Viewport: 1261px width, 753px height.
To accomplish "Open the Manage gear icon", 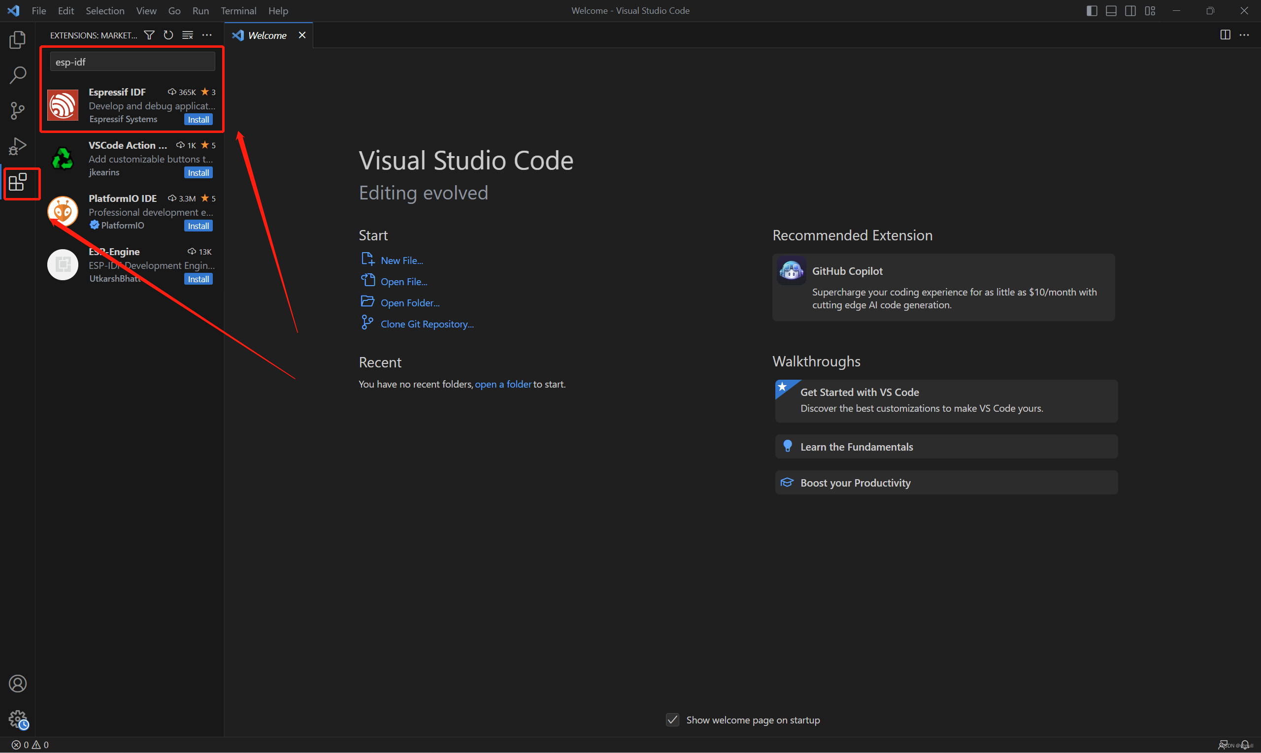I will click(18, 719).
